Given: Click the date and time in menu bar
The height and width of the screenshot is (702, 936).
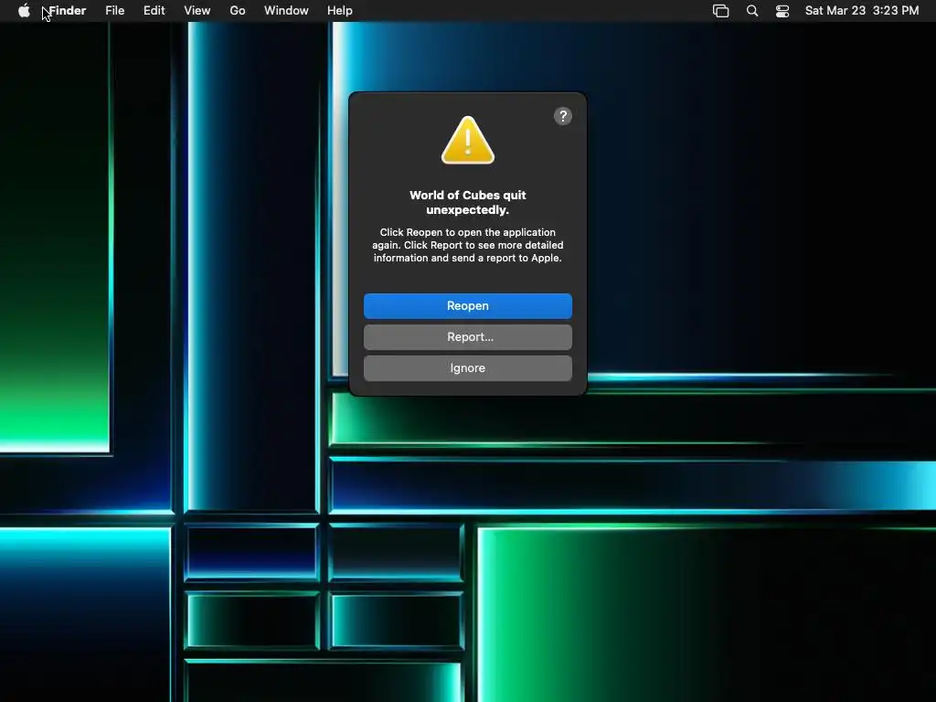Looking at the screenshot, I should tap(862, 11).
